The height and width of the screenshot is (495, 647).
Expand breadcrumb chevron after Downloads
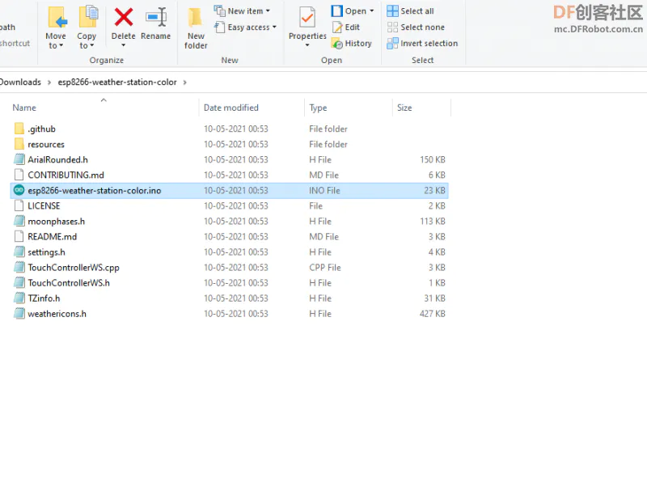point(49,82)
